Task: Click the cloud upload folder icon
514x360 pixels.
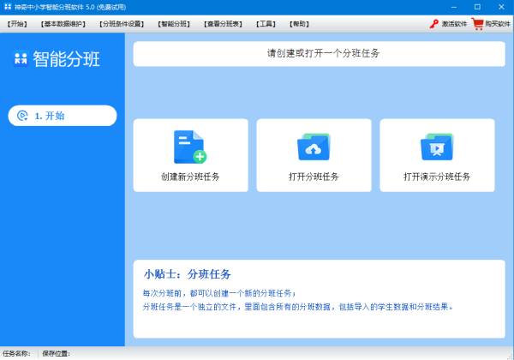Action: tap(314, 147)
